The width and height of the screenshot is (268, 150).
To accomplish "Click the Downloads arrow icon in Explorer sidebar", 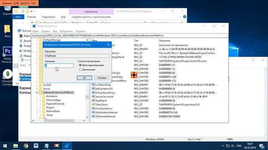I will pos(21,46).
